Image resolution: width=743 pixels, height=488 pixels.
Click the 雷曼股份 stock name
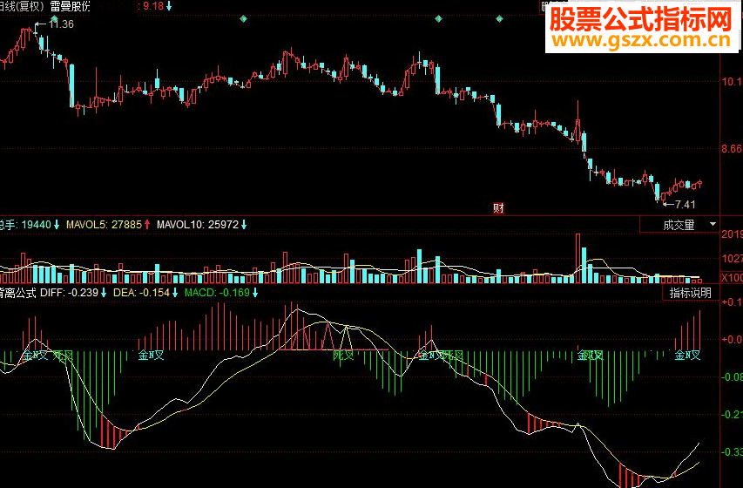[70, 6]
